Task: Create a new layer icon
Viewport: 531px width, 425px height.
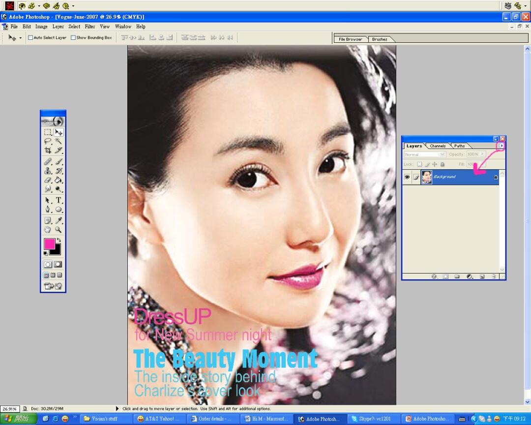Action: [x=482, y=276]
